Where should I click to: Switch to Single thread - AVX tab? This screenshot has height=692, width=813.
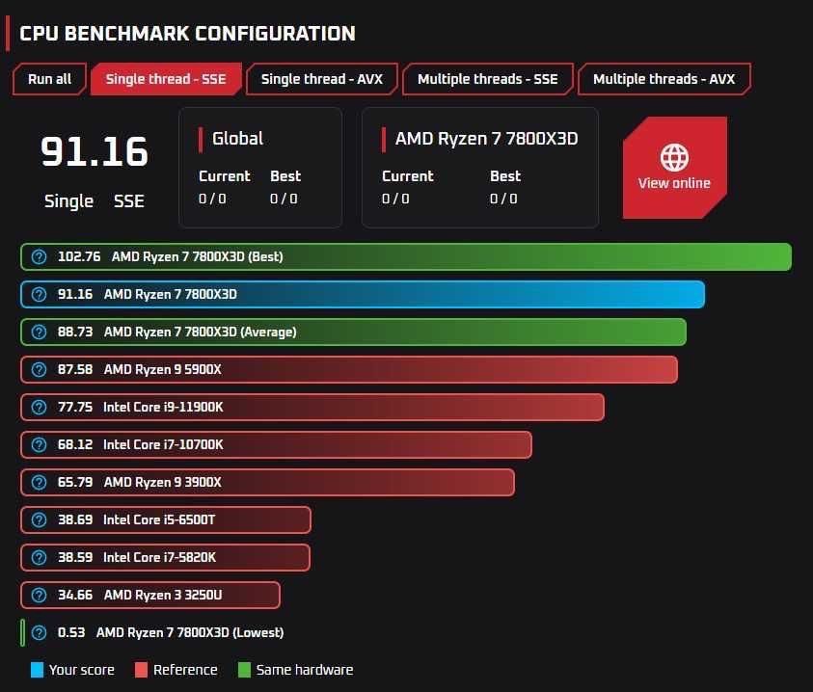click(321, 79)
